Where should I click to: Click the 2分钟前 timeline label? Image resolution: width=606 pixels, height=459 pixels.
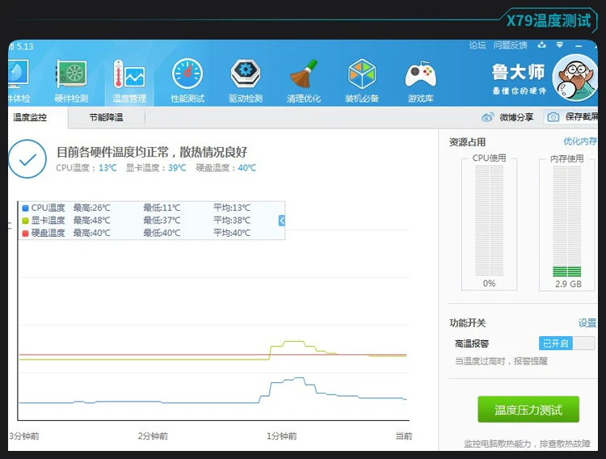153,436
